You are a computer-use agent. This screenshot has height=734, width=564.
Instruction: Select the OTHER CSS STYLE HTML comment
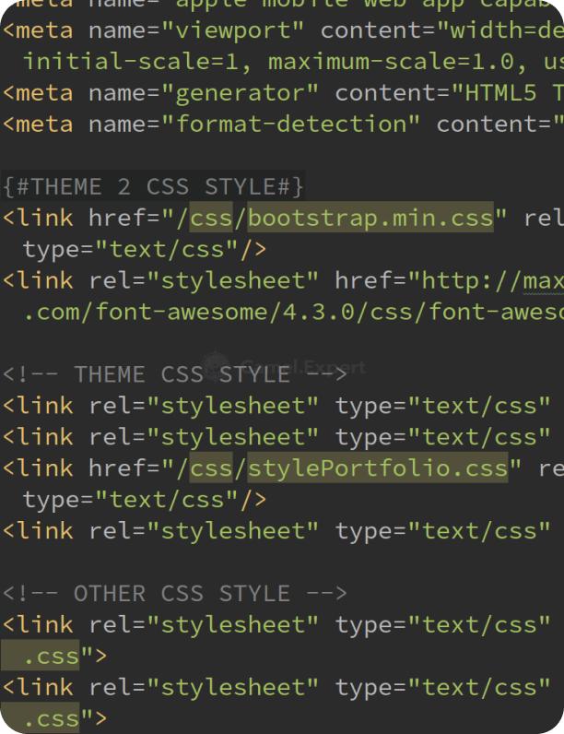pyautogui.click(x=175, y=593)
